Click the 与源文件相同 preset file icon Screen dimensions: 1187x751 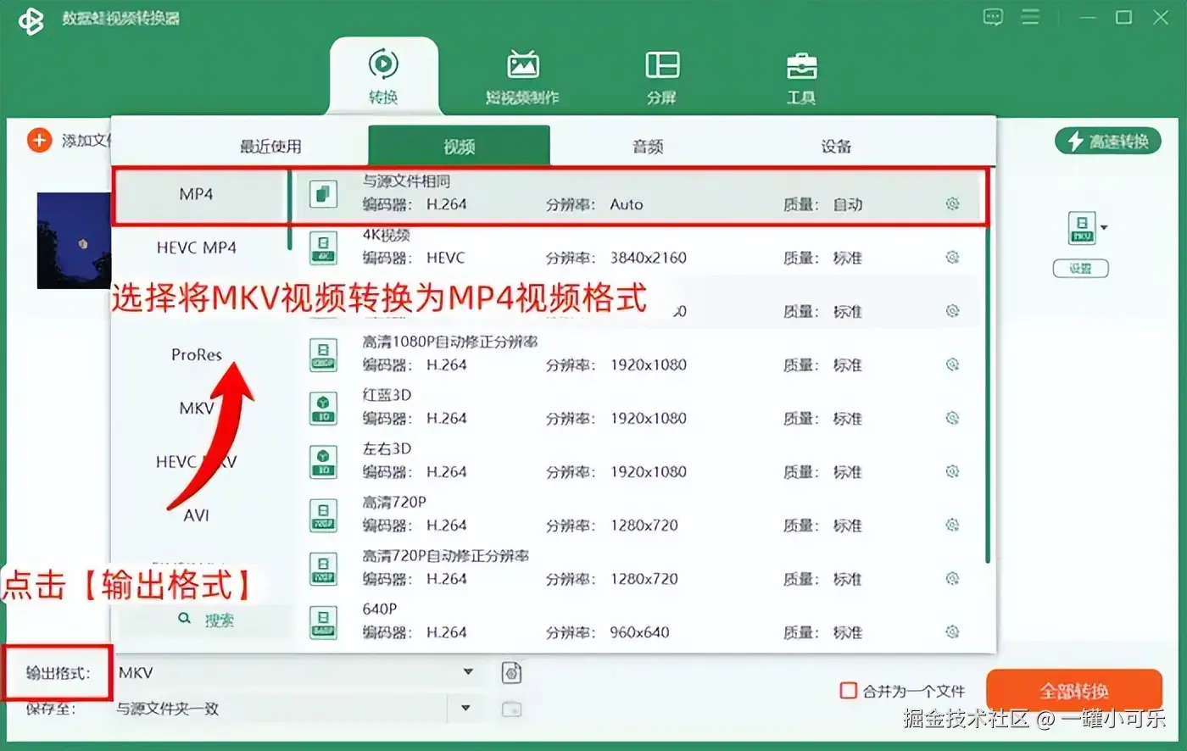click(323, 194)
